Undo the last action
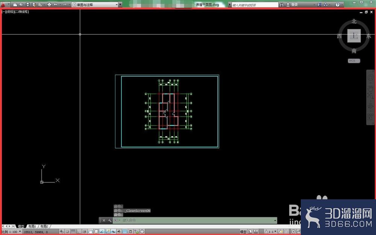 (56, 5)
